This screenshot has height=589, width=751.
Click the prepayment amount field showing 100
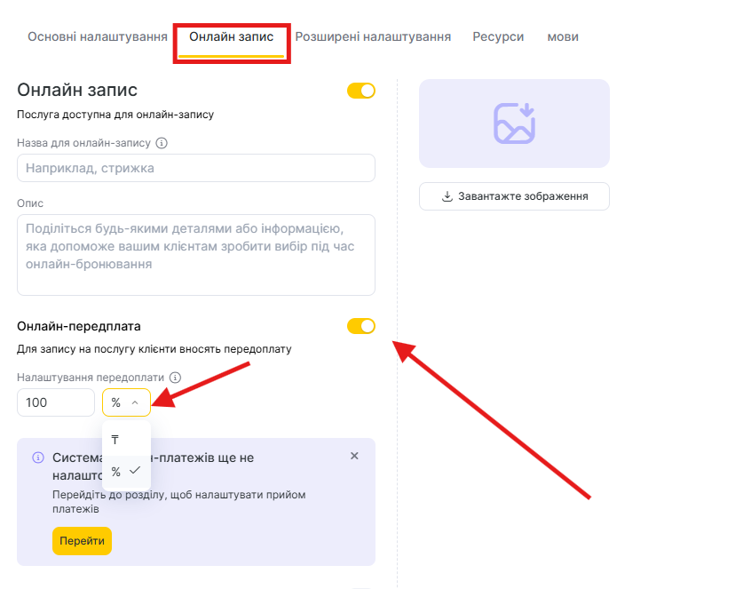pyautogui.click(x=56, y=402)
